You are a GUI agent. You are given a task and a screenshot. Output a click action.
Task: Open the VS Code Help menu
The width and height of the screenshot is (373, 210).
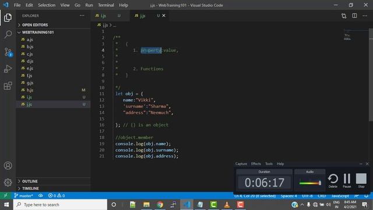124,5
